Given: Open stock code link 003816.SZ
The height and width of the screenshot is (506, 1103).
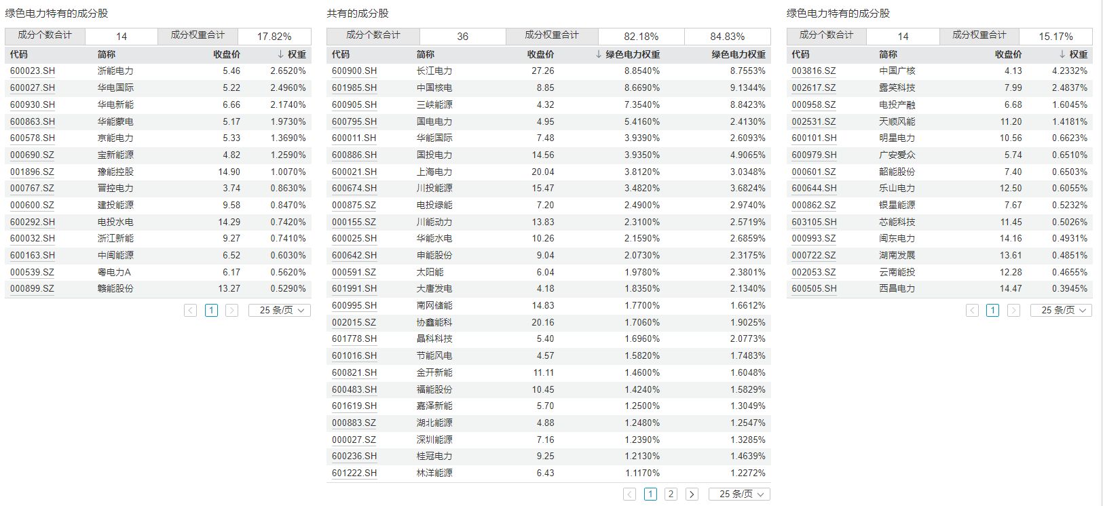Looking at the screenshot, I should point(814,71).
